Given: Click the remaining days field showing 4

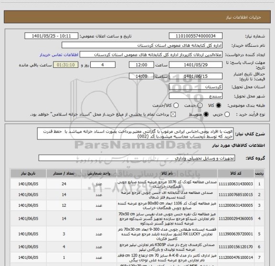Looking at the screenshot, I should (103, 65).
